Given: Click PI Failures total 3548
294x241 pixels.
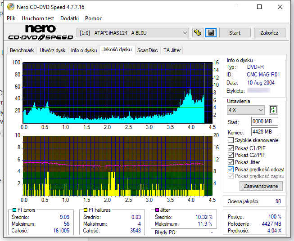Looking at the screenshot, I should click(136, 231).
